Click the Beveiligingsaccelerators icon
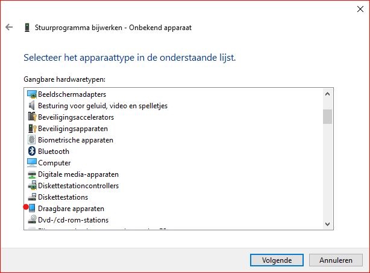Viewport: 370px width, 273px height. (x=32, y=117)
